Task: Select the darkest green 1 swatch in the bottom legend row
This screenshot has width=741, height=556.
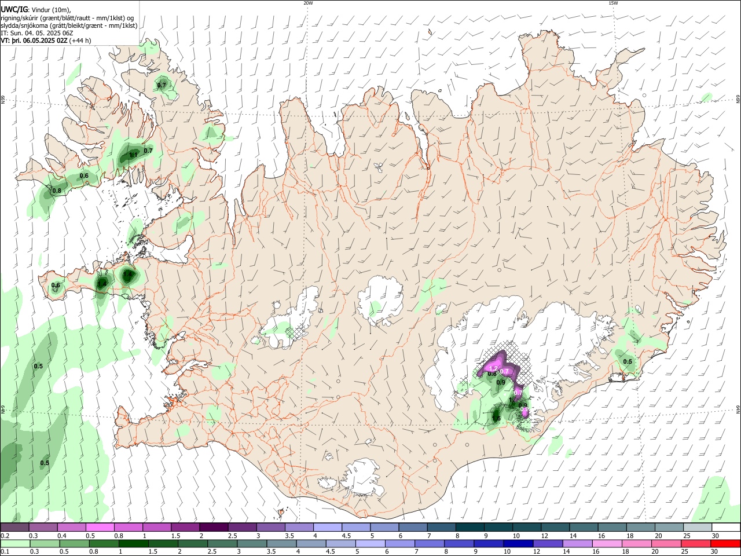Action: 134,544
